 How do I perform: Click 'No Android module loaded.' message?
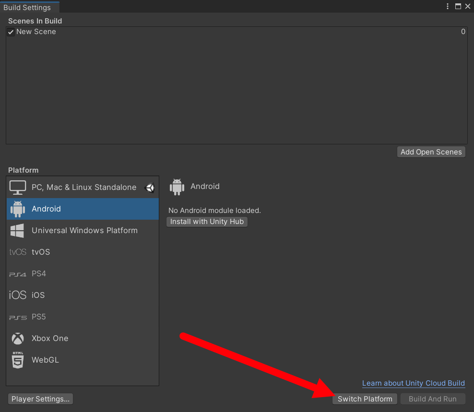point(214,211)
